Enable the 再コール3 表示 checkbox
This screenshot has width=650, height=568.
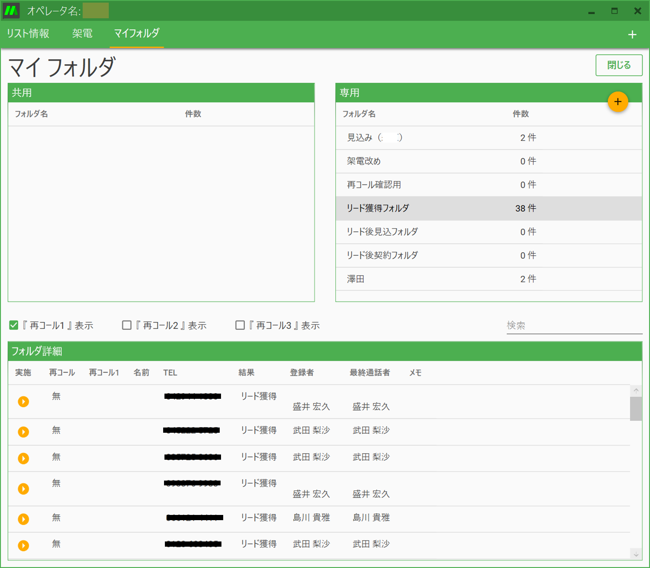coord(240,325)
